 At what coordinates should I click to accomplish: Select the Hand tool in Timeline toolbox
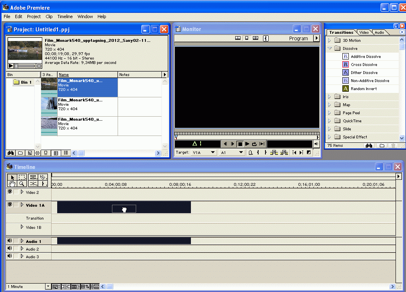[x=12, y=184]
